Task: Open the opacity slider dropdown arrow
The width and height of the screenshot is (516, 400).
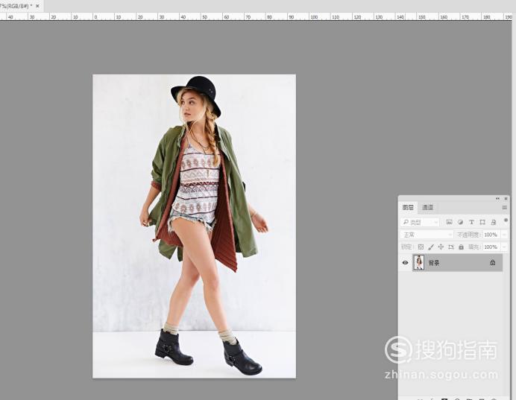Action: [504, 235]
